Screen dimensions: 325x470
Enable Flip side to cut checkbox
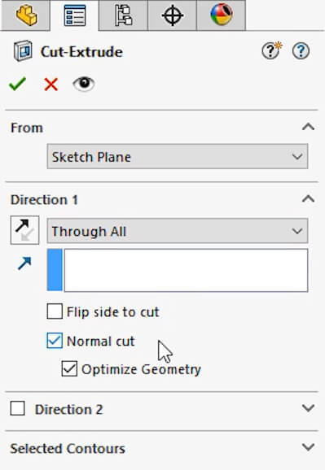pos(55,311)
